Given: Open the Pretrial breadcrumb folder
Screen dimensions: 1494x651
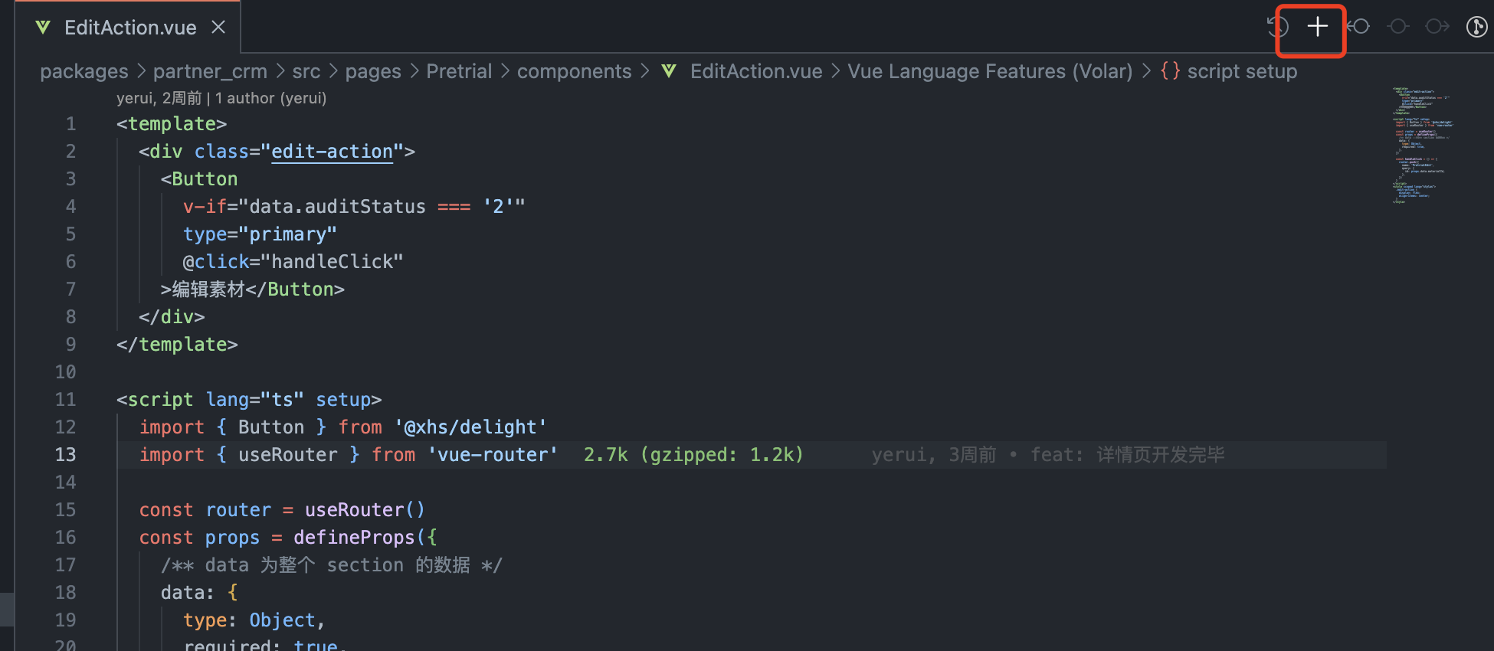Looking at the screenshot, I should pyautogui.click(x=459, y=71).
